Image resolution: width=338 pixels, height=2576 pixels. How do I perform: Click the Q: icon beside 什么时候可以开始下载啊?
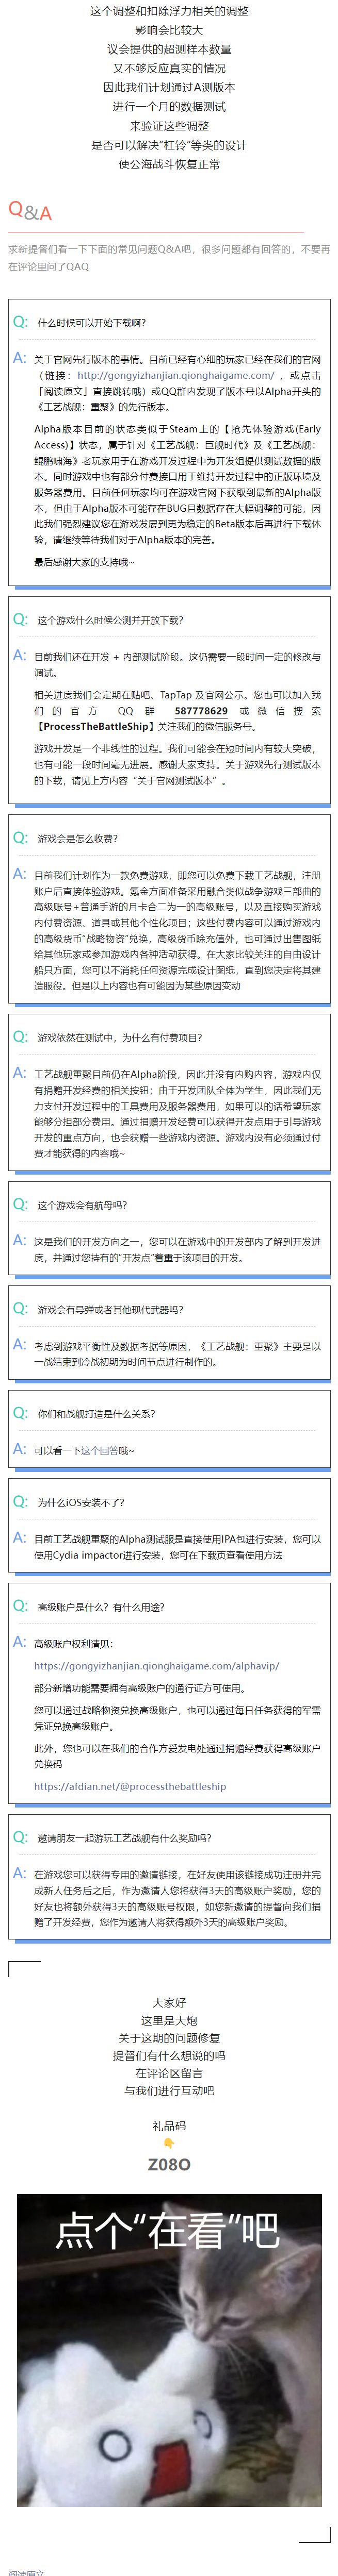tap(20, 322)
